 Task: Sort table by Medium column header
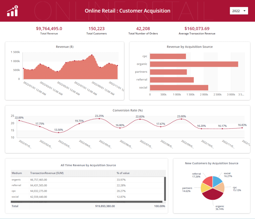pyautogui.click(x=17, y=173)
